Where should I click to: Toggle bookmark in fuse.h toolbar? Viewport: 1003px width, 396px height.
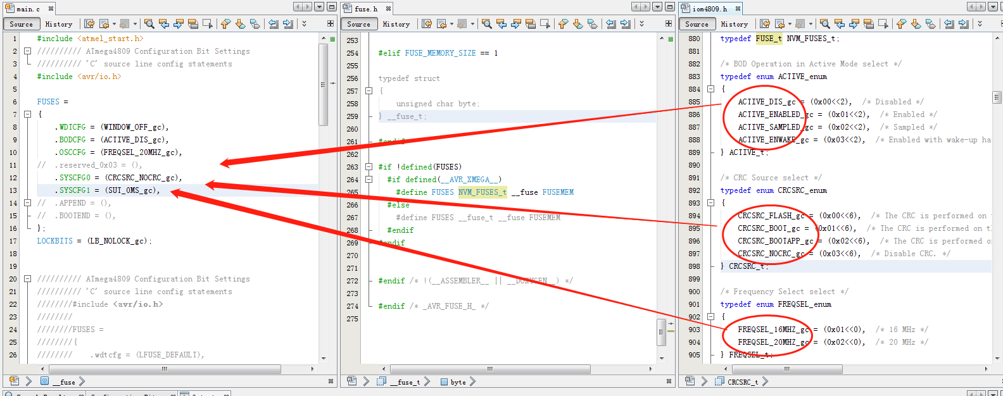coord(592,23)
